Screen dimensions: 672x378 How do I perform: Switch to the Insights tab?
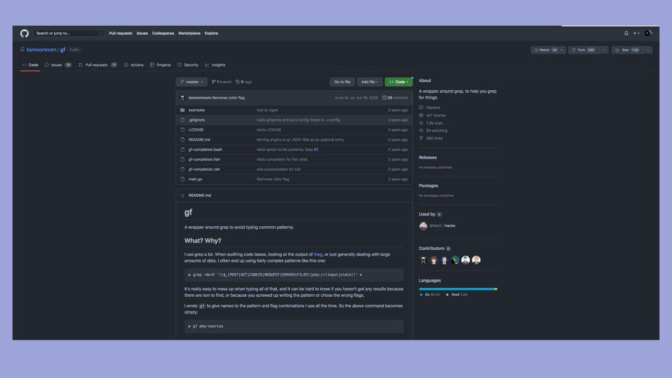[x=215, y=65]
